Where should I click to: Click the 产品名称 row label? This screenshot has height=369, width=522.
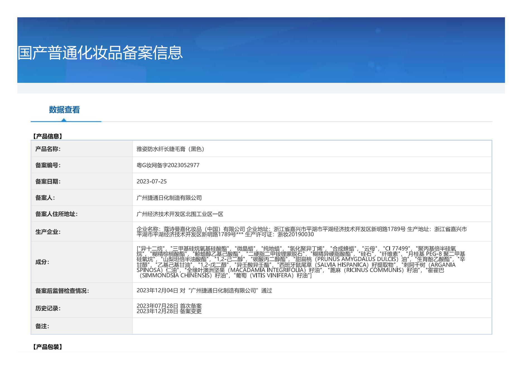(x=48, y=149)
